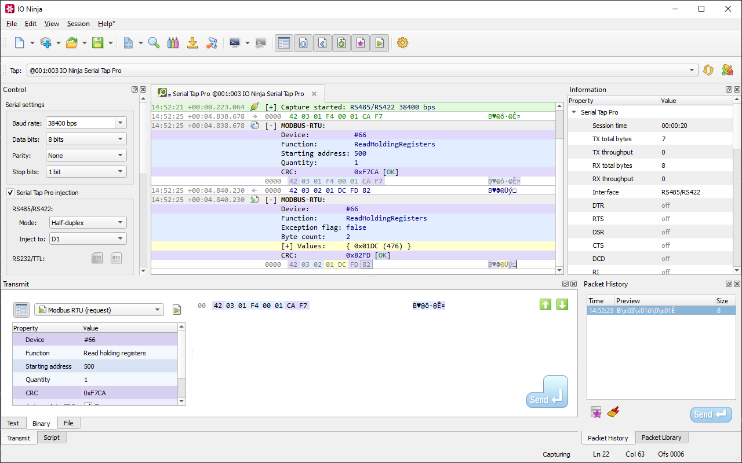Screen dimensions: 742x463
Task: Select the 14:52:23 packet history entry
Action: click(661, 310)
